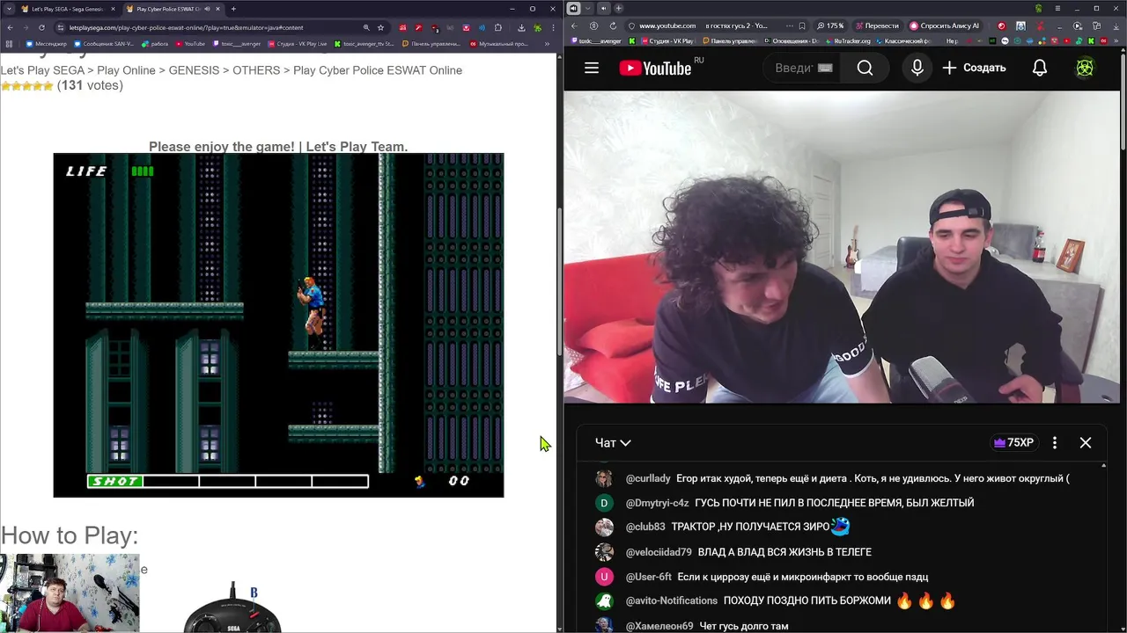Open Chrome apps grid in bookmarks bar
Viewport: 1127px width, 633px height.
point(9,44)
